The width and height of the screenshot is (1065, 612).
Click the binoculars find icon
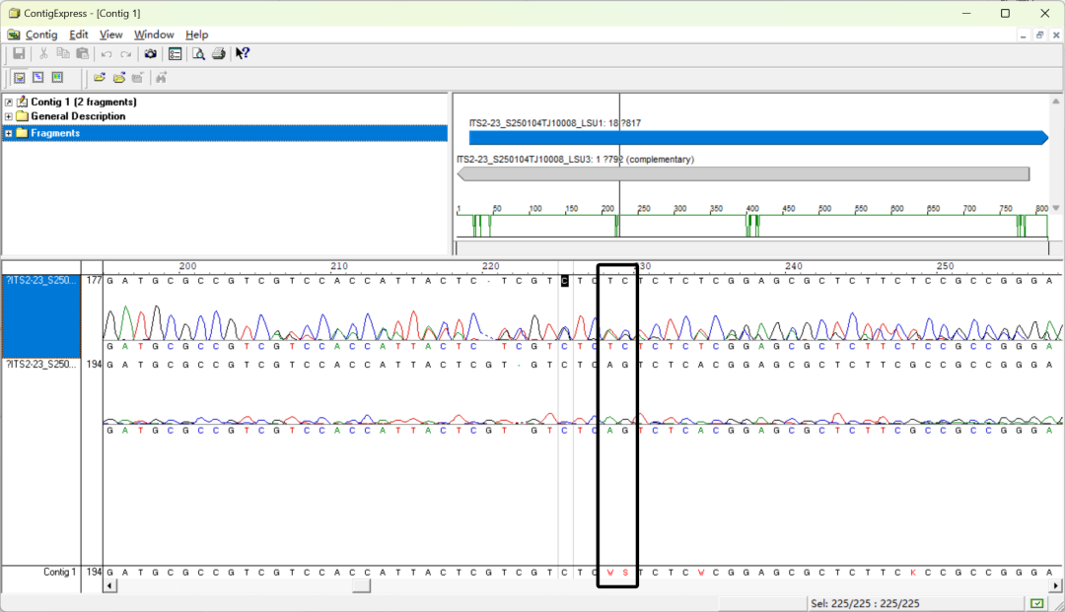tap(161, 78)
